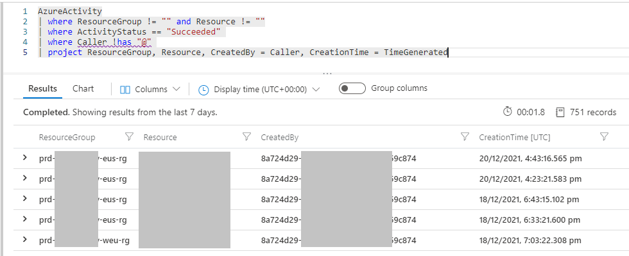Click the CreatedBy column header
629x256 pixels.
(280, 137)
